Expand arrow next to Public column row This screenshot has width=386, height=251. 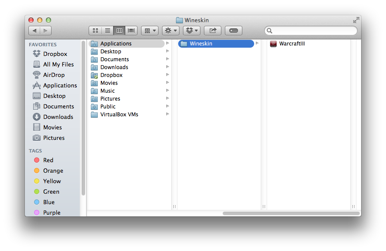click(168, 107)
